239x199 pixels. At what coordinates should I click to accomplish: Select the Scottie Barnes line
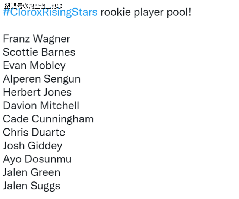click(x=39, y=52)
